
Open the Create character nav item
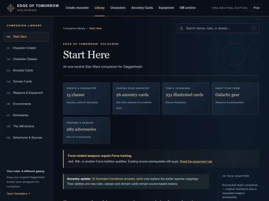[x=77, y=8]
